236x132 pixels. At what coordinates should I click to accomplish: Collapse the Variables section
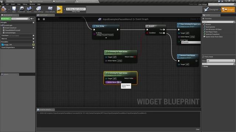click(1, 42)
